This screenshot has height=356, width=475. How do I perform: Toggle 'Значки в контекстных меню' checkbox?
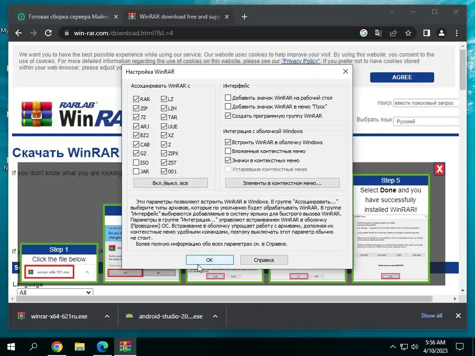point(228,160)
